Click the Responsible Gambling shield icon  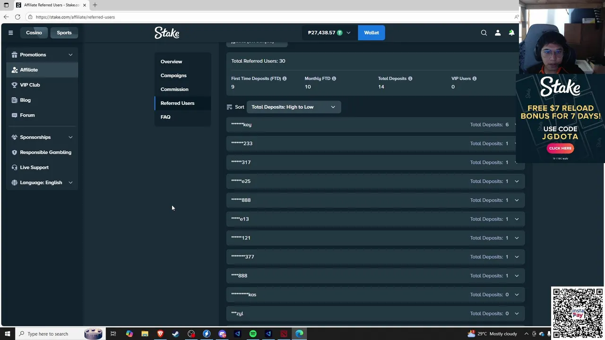pos(14,153)
